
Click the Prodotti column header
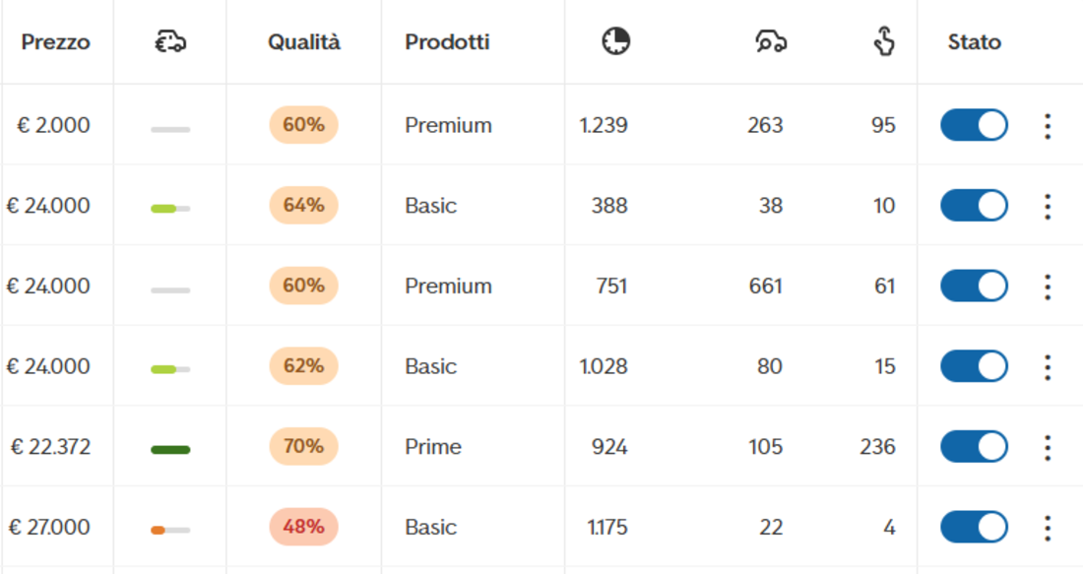click(x=447, y=42)
